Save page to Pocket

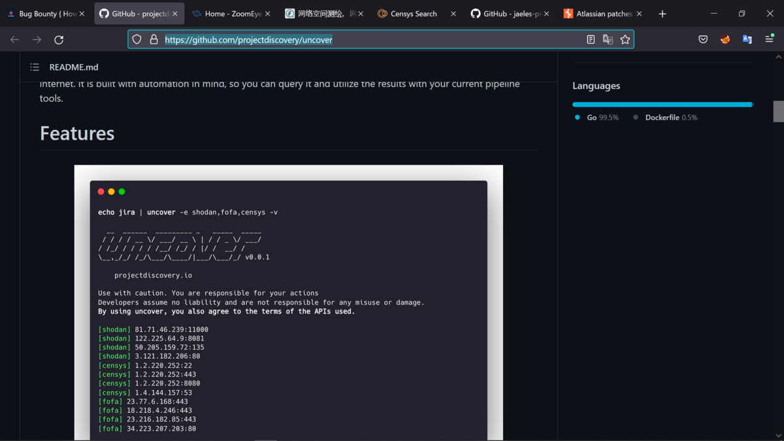[x=703, y=40]
